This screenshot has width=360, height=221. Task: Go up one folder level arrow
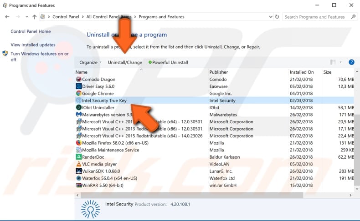[x=35, y=17]
